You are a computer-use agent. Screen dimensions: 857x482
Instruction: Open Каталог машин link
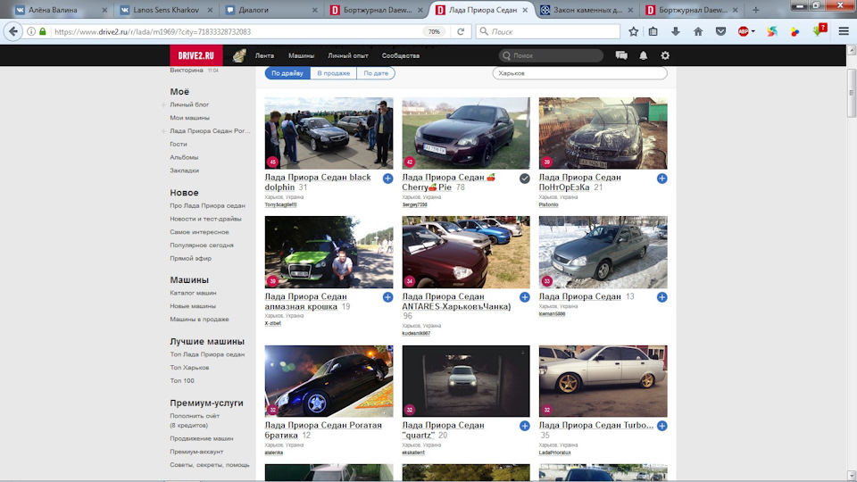click(193, 293)
